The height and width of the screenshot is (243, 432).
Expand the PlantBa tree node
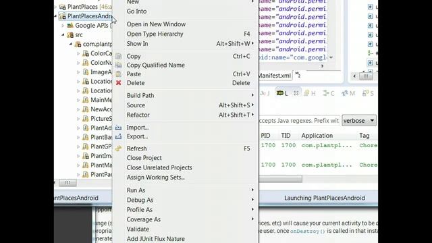click(78, 137)
